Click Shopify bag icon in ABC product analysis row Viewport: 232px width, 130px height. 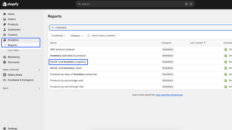[225, 50]
